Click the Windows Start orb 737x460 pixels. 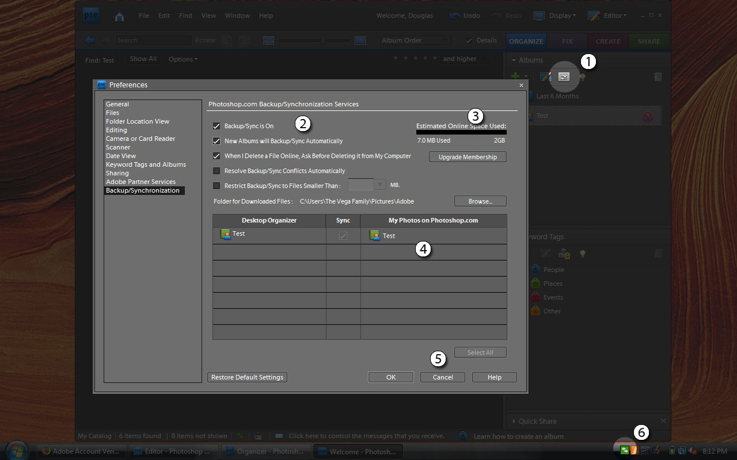click(16, 451)
